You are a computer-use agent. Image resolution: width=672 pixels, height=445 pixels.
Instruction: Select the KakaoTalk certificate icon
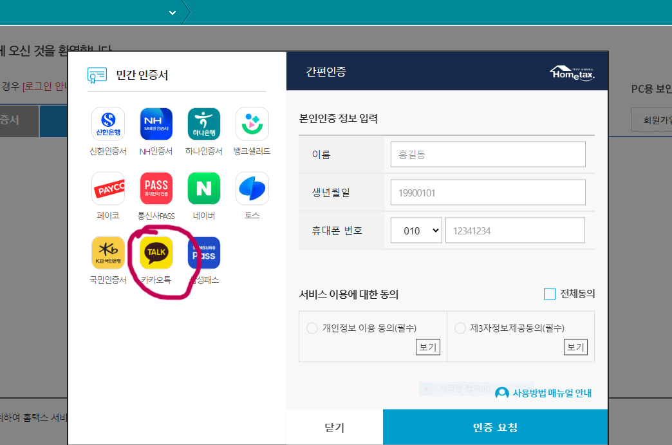(x=156, y=252)
